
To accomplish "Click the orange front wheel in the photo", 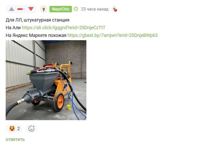I will (x=59, y=102).
